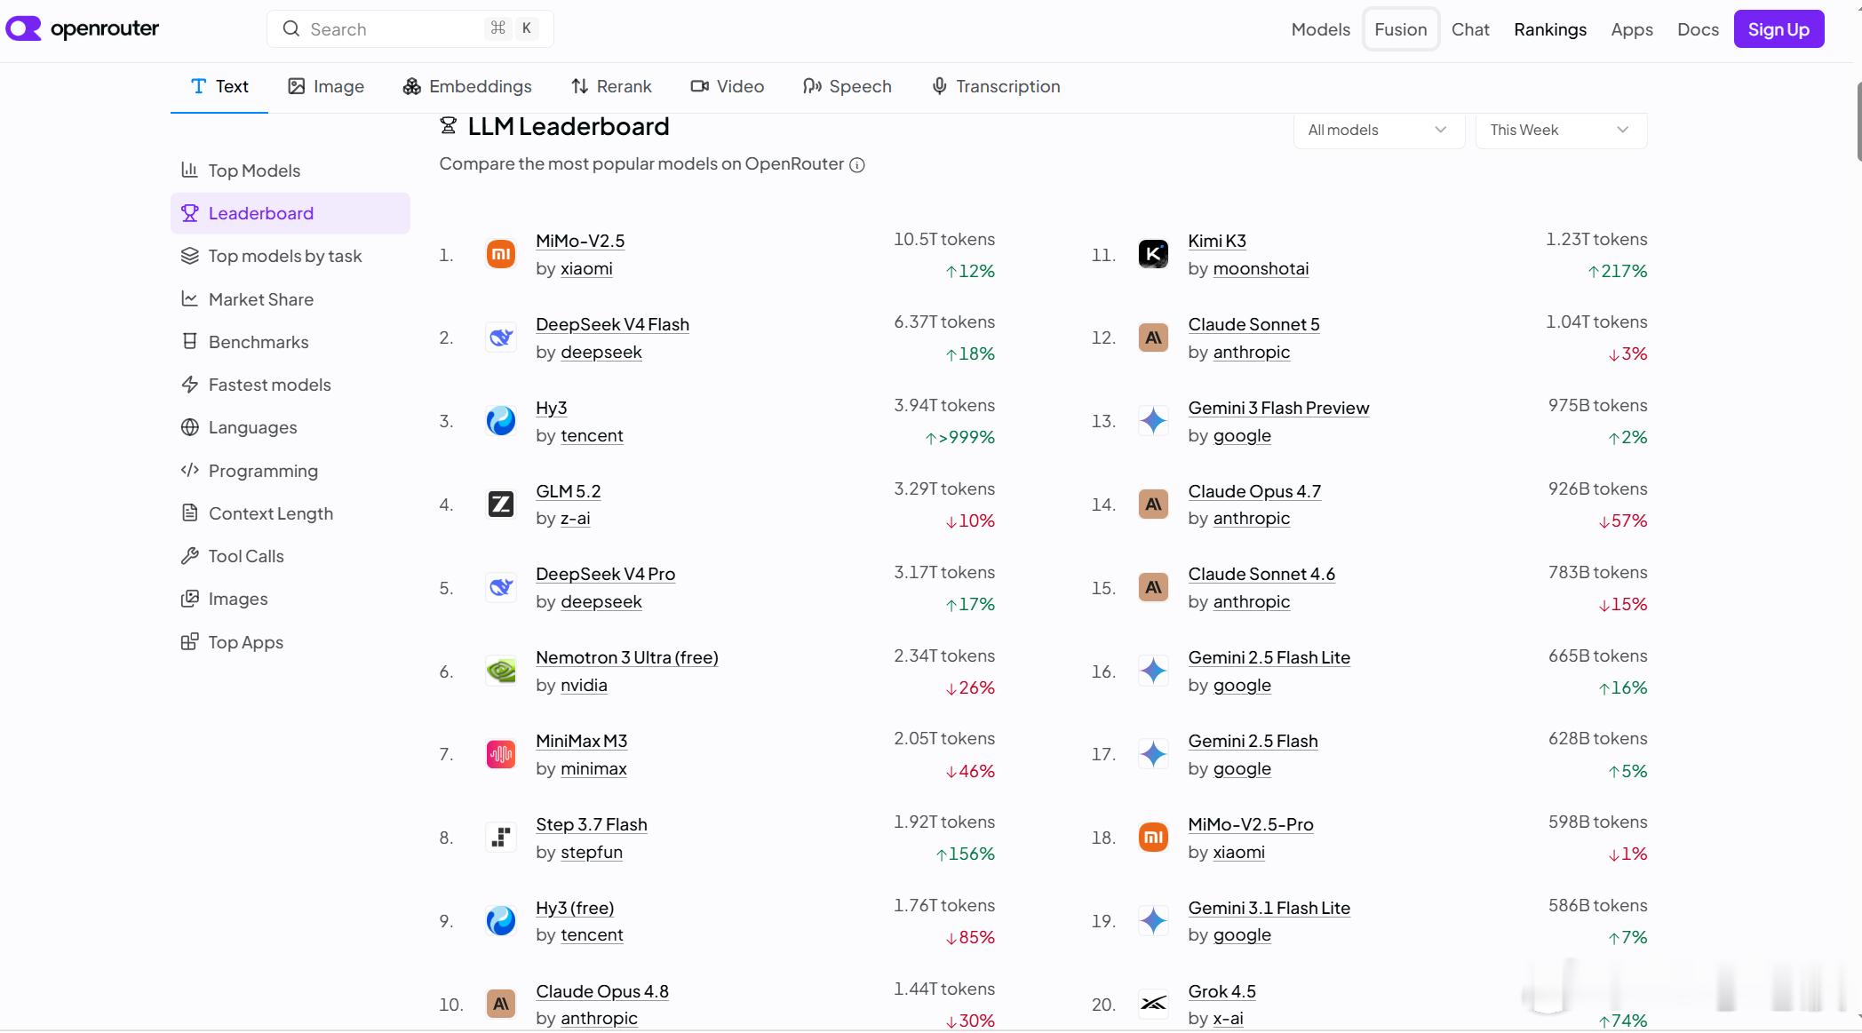Open Benchmarks in the sidebar

coord(290,342)
